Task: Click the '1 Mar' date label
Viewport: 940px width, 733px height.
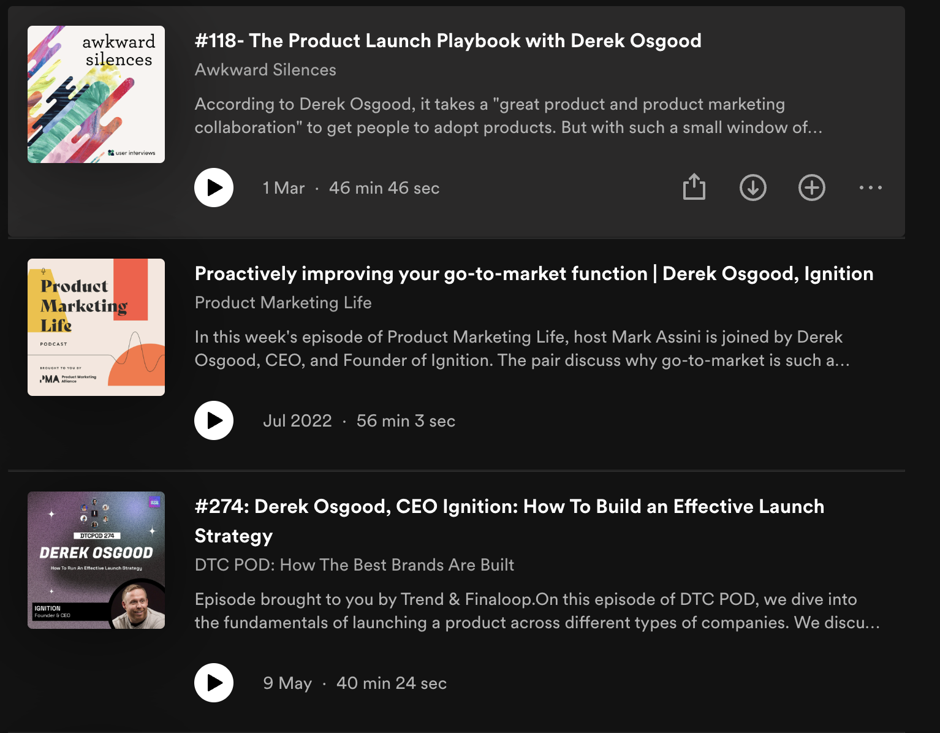Action: tap(284, 188)
